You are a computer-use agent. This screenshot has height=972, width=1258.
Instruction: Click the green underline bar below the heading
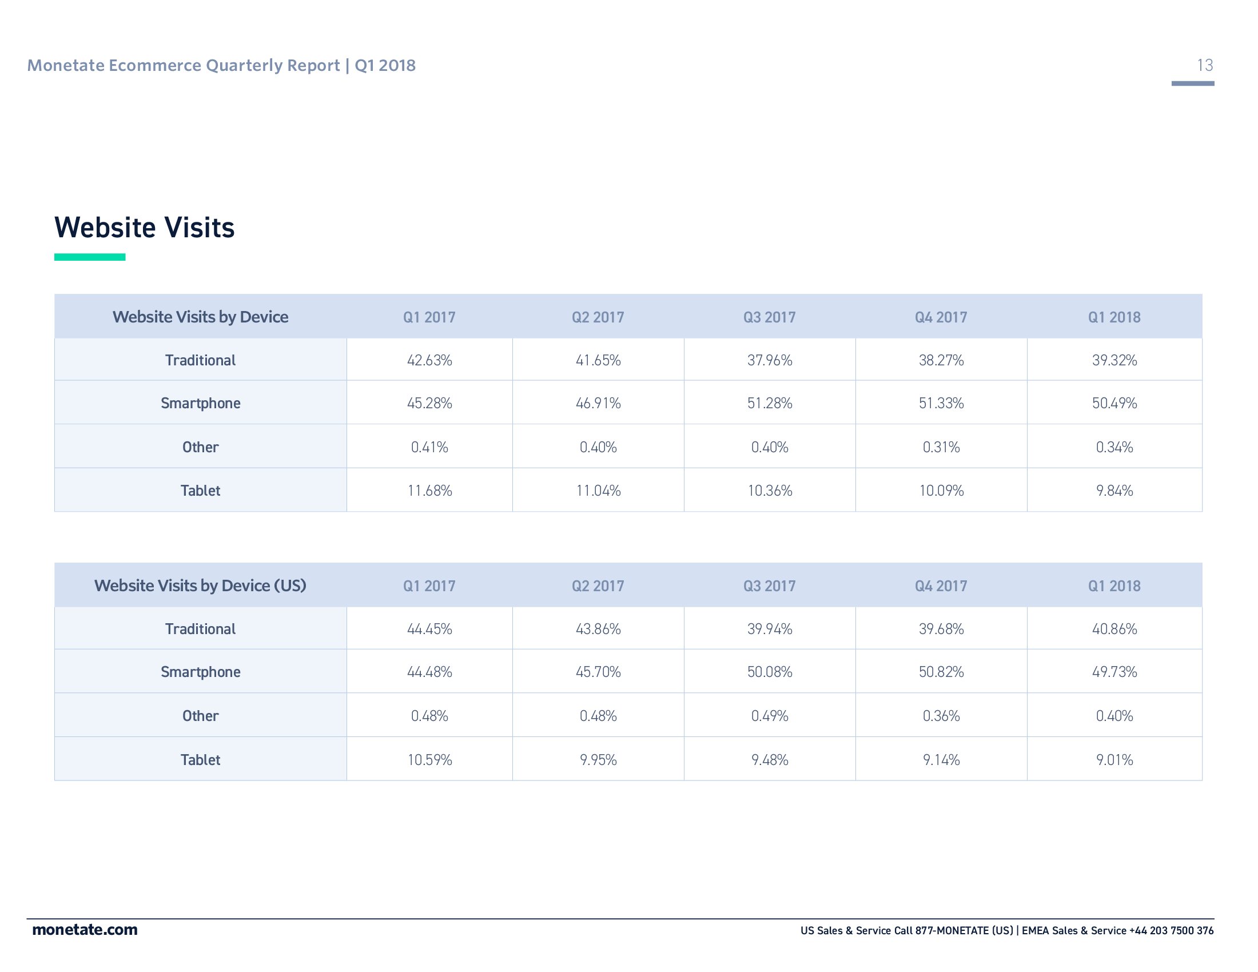(x=90, y=257)
